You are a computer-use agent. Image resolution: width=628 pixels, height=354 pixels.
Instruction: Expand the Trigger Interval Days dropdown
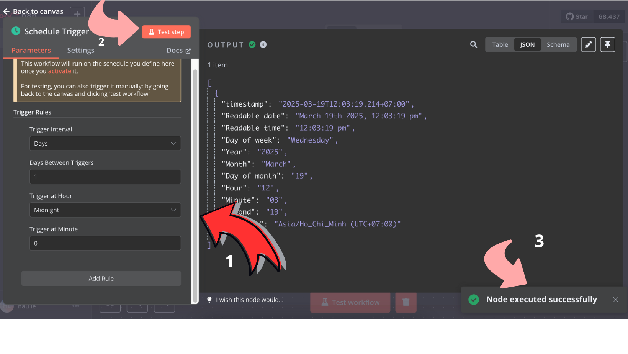coord(105,143)
